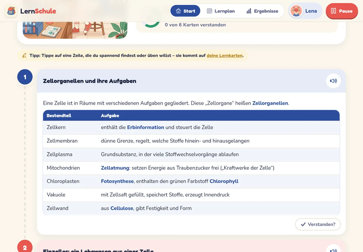The width and height of the screenshot is (363, 252).
Task: Switch to the Ergebnisse tab
Action: (262, 11)
